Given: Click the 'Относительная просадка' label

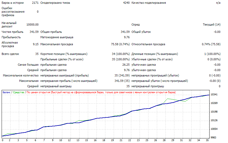Looking at the screenshot, I should click(x=148, y=44).
